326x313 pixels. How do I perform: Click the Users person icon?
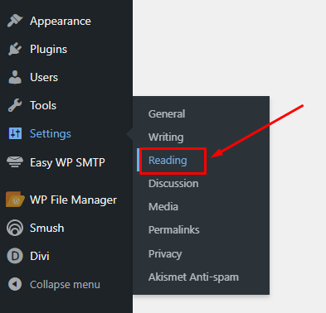[x=15, y=77]
